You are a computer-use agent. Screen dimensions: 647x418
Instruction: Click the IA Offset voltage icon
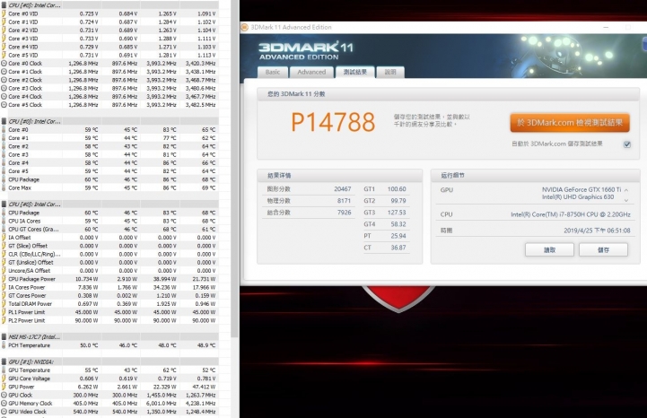(x=4, y=238)
